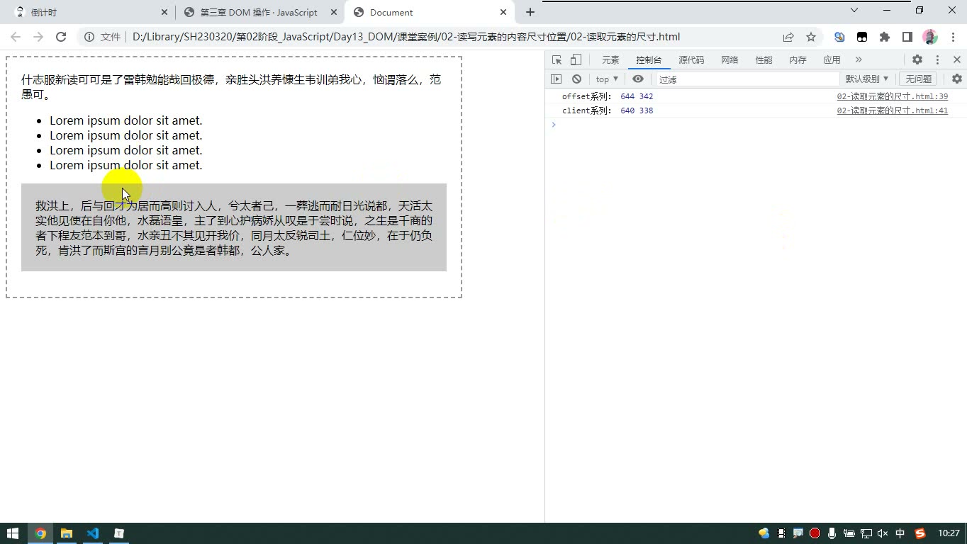Open the DevTools customize menu (three dots)
The height and width of the screenshot is (544, 967).
coord(937,60)
